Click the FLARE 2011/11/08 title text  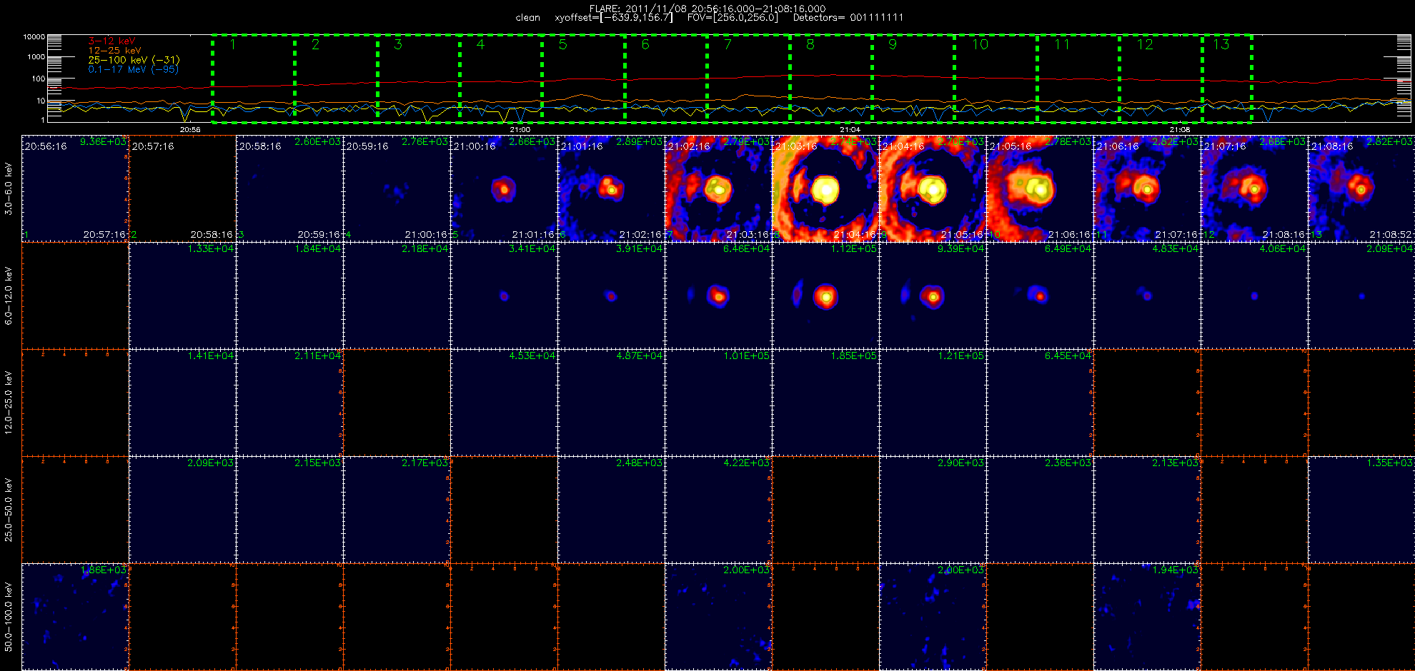(707, 9)
